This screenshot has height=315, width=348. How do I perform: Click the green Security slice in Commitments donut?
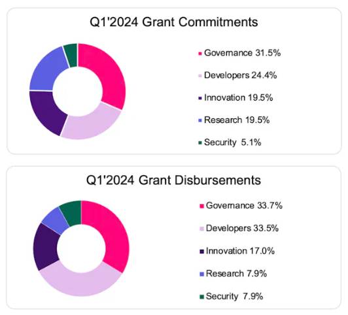[71, 55]
